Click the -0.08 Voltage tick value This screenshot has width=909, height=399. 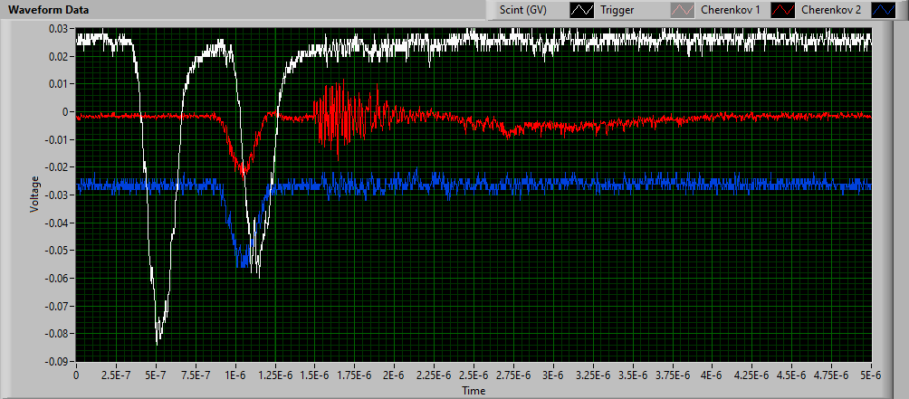pyautogui.click(x=59, y=334)
